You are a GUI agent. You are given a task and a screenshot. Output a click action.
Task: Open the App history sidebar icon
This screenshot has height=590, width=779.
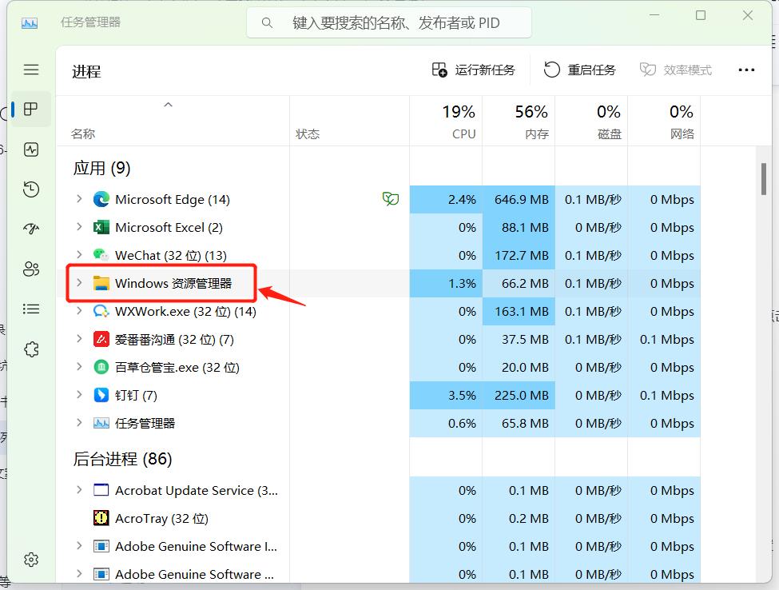pyautogui.click(x=31, y=189)
